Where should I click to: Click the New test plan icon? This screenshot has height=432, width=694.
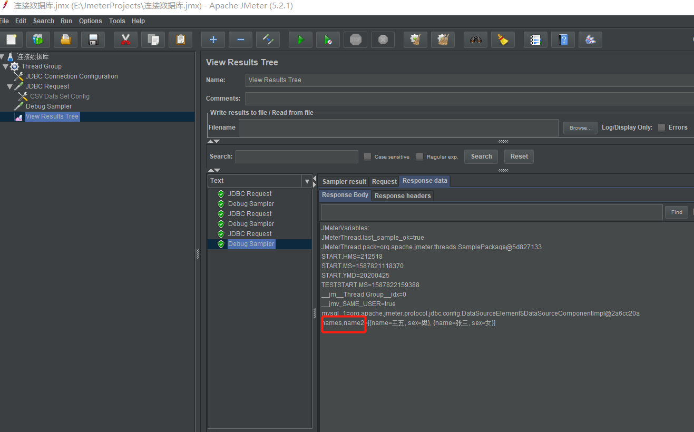click(11, 40)
